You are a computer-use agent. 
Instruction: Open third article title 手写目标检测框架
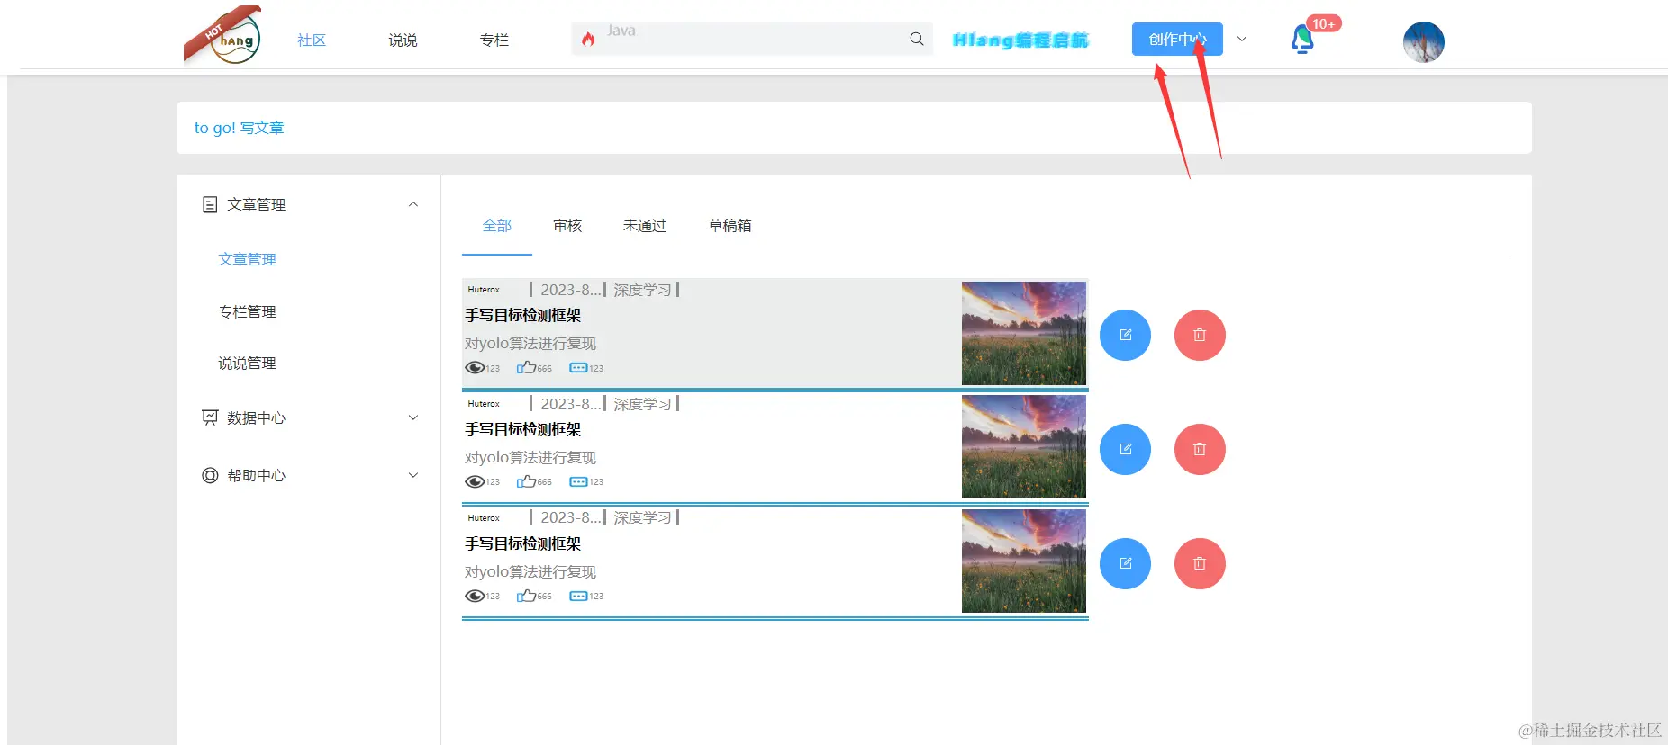click(x=523, y=543)
